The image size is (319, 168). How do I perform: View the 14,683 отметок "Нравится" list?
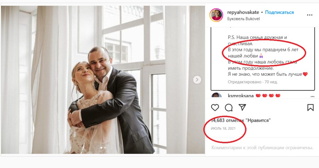click(241, 120)
